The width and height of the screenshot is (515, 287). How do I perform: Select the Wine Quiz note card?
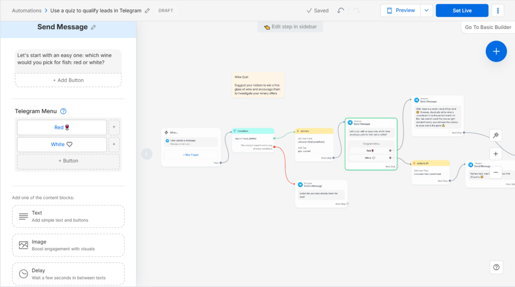[x=258, y=85]
